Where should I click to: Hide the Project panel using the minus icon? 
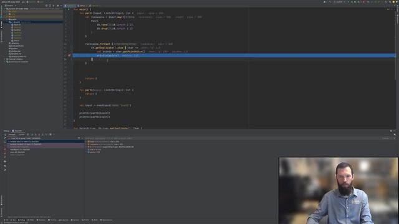coord(61,6)
